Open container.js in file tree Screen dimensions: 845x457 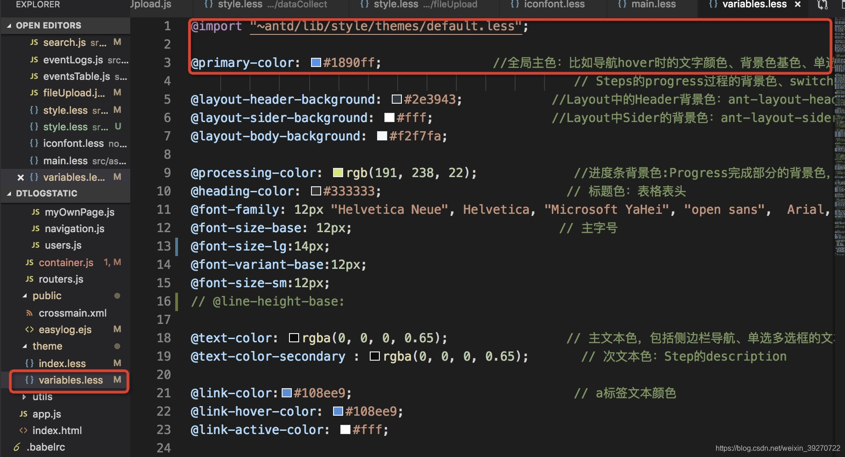(65, 262)
